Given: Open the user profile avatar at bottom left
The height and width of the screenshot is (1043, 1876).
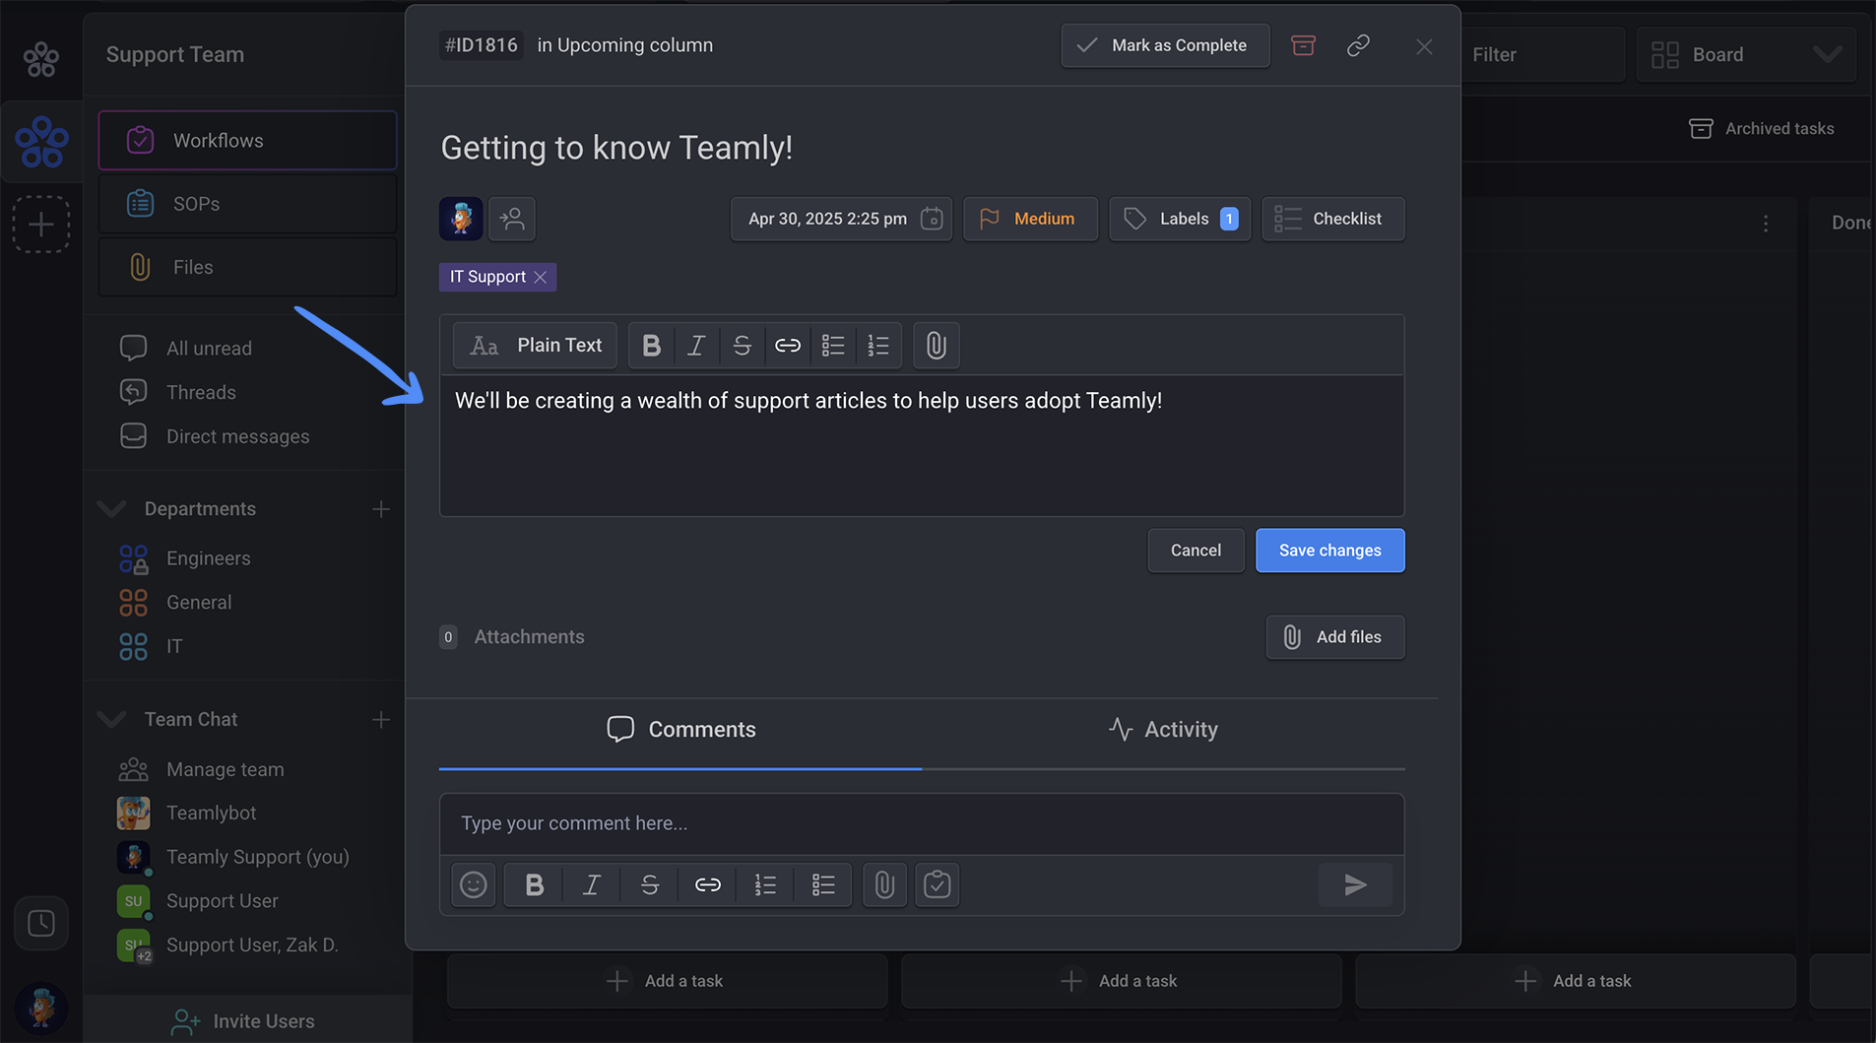Looking at the screenshot, I should click(40, 1008).
